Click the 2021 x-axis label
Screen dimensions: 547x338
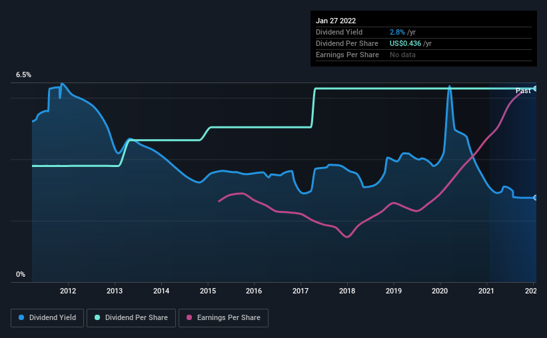click(486, 291)
